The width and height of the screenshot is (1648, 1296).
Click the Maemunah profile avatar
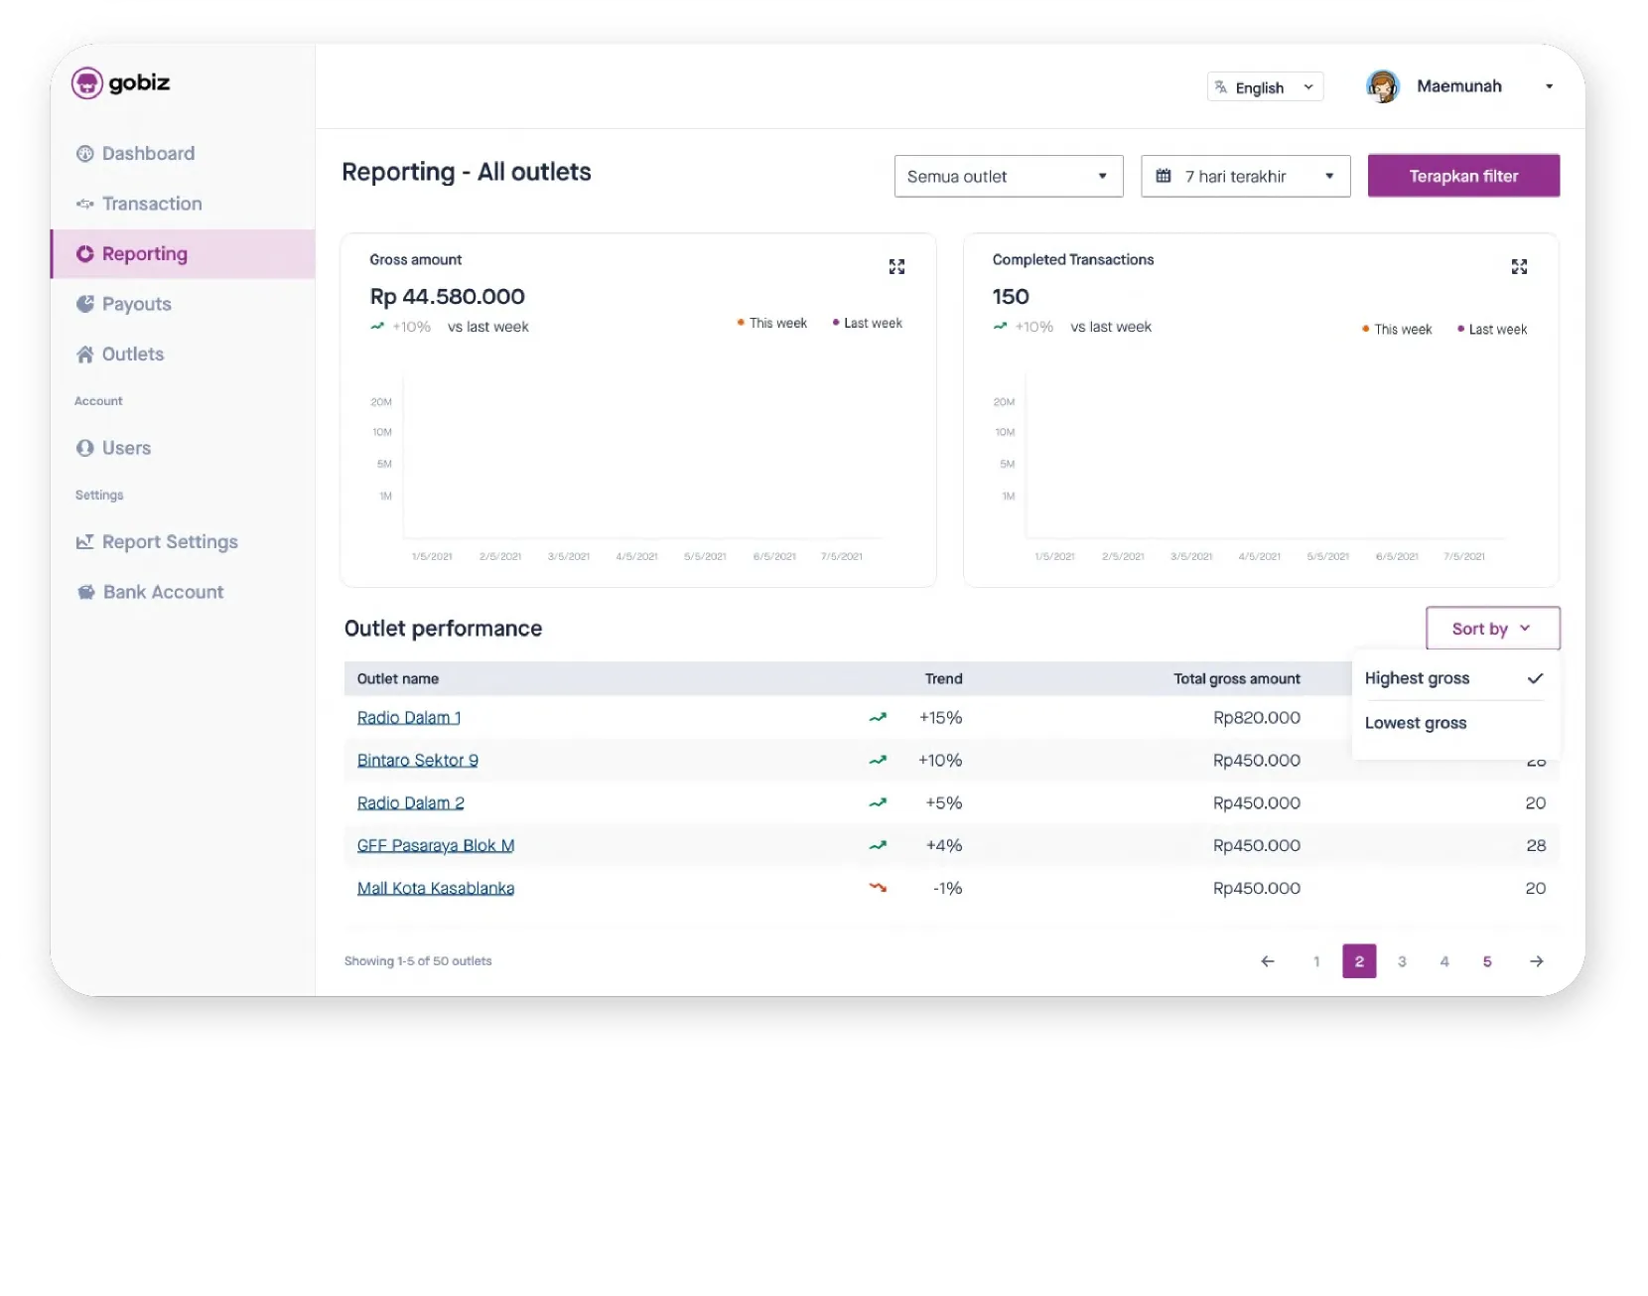click(1382, 87)
